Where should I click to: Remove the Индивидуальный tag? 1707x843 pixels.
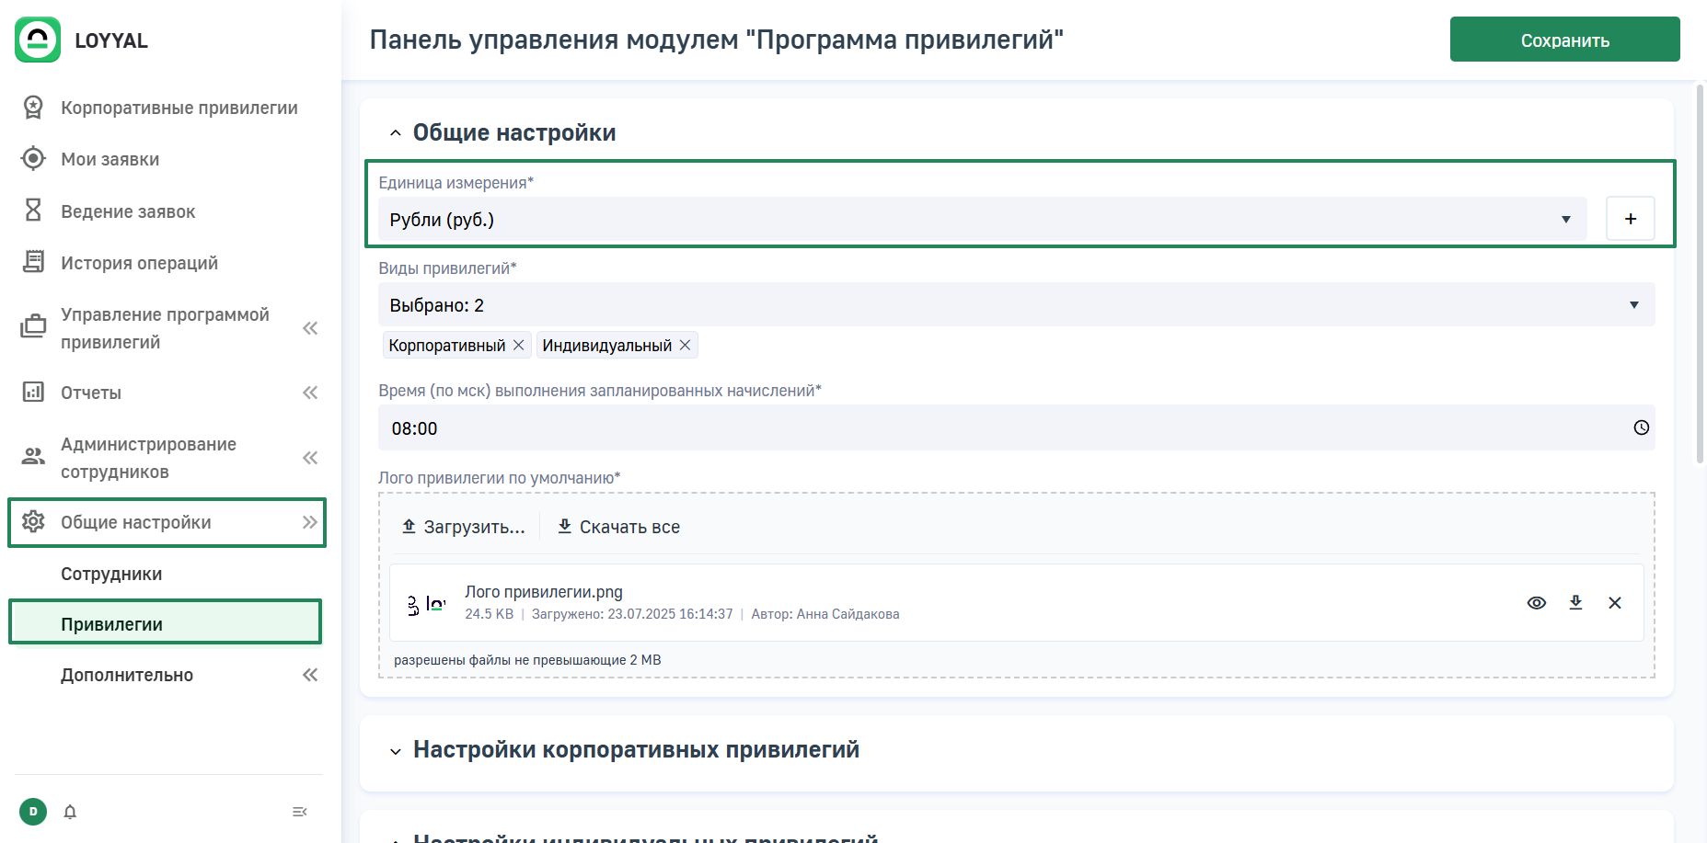click(x=685, y=345)
